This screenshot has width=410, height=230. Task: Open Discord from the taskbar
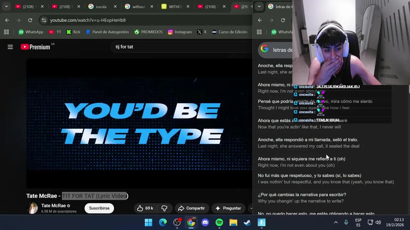coord(205,222)
